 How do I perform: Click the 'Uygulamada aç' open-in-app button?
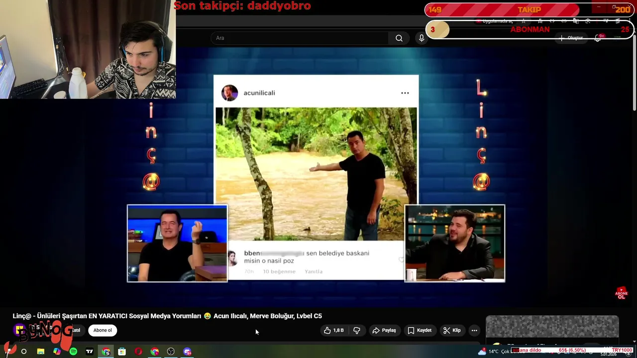[x=495, y=21]
